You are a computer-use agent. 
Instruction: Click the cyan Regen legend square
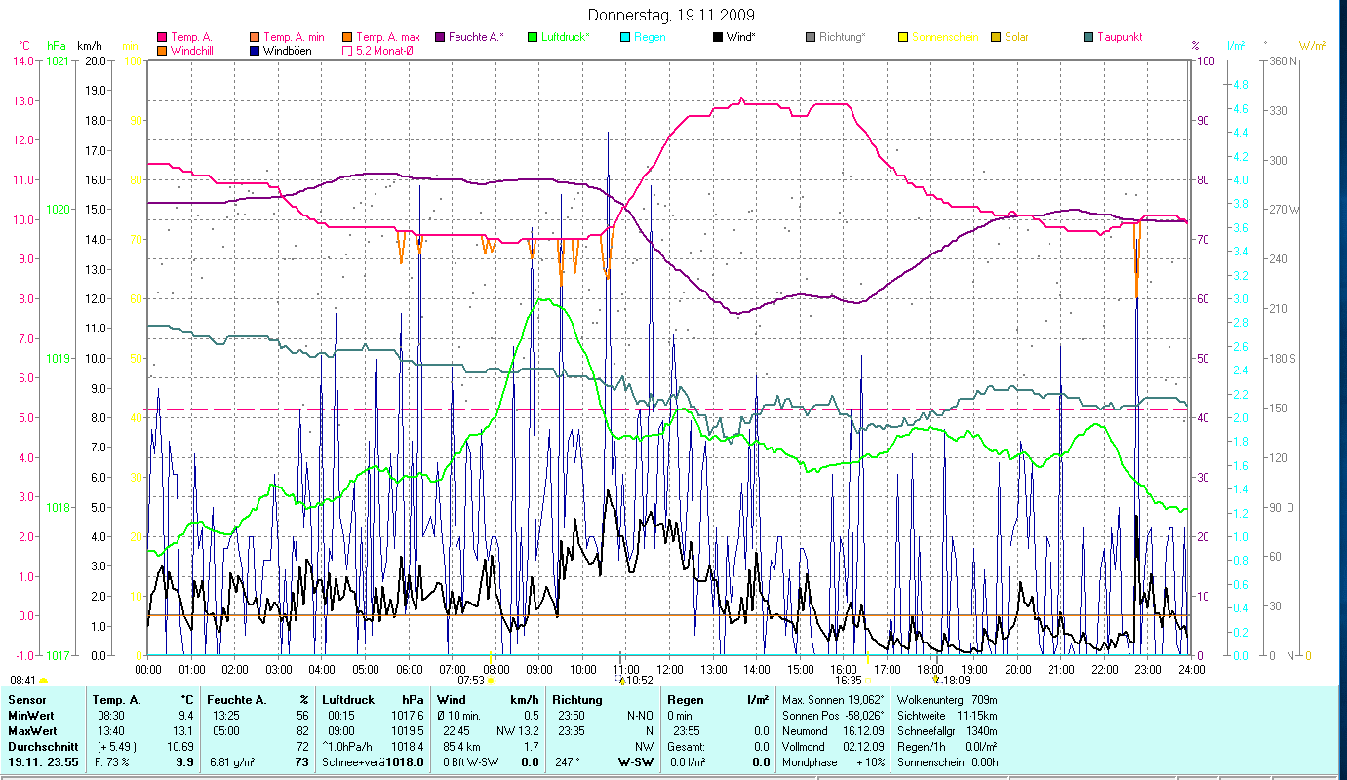click(624, 37)
